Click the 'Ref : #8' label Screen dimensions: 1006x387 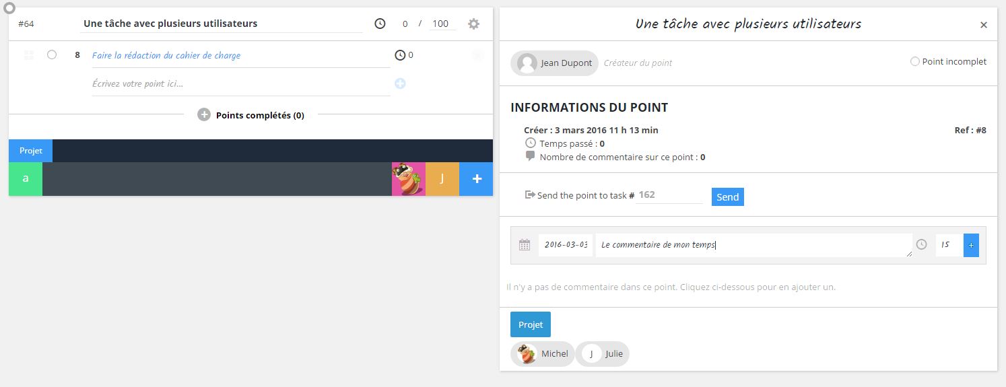tap(970, 130)
